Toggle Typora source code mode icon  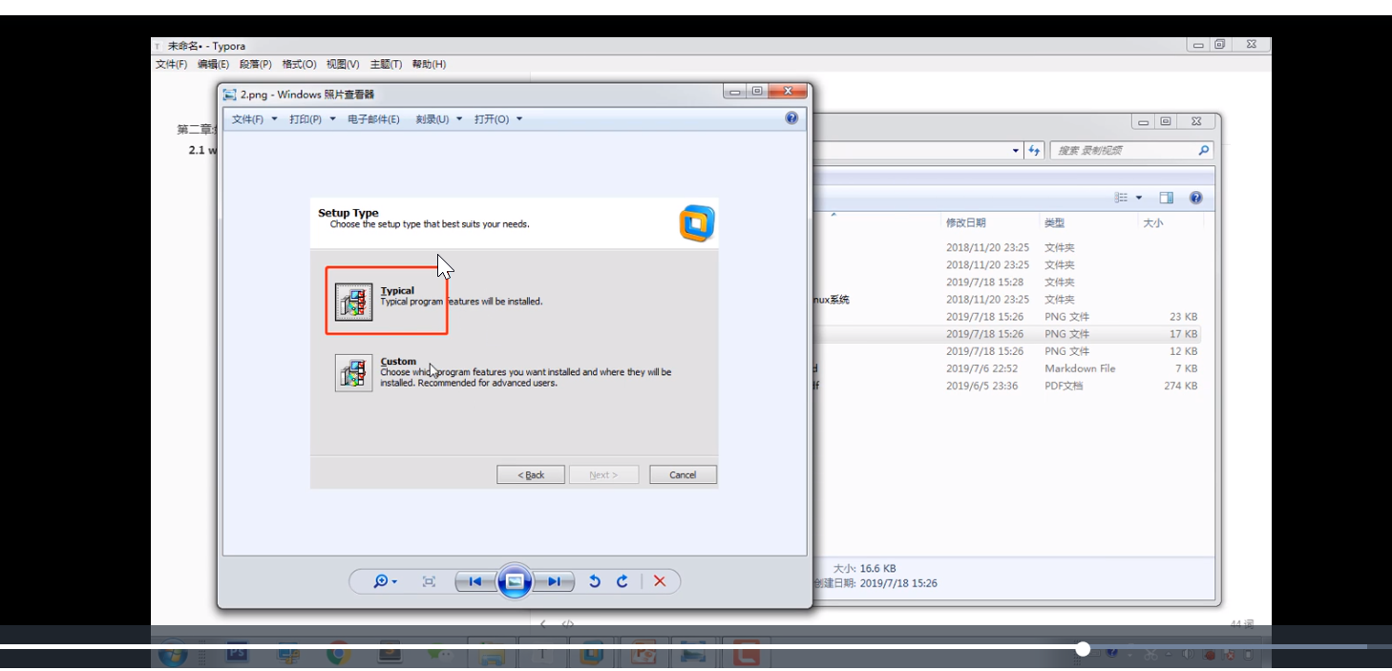click(567, 624)
